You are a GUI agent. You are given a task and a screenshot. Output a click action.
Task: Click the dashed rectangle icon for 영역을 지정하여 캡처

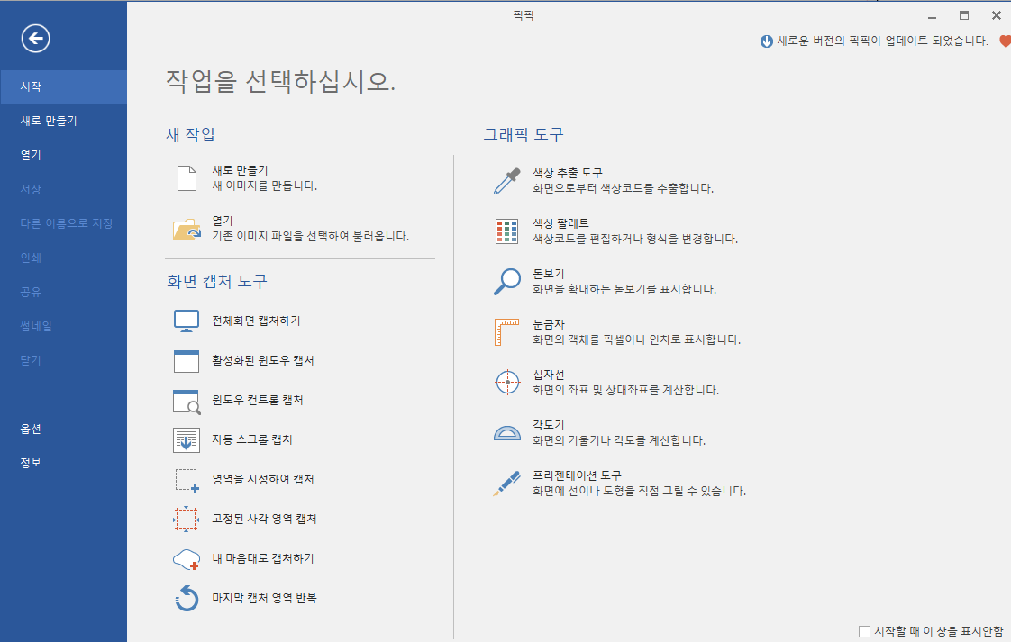pyautogui.click(x=187, y=480)
